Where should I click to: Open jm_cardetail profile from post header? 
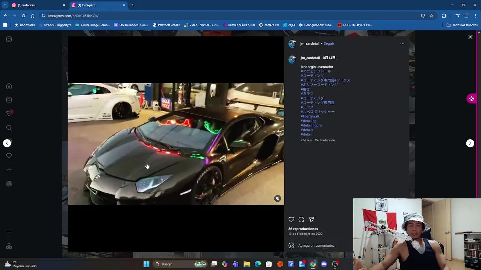tap(310, 43)
